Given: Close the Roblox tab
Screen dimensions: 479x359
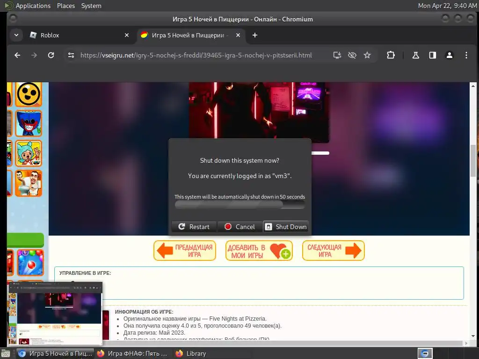Looking at the screenshot, I should coord(127,35).
